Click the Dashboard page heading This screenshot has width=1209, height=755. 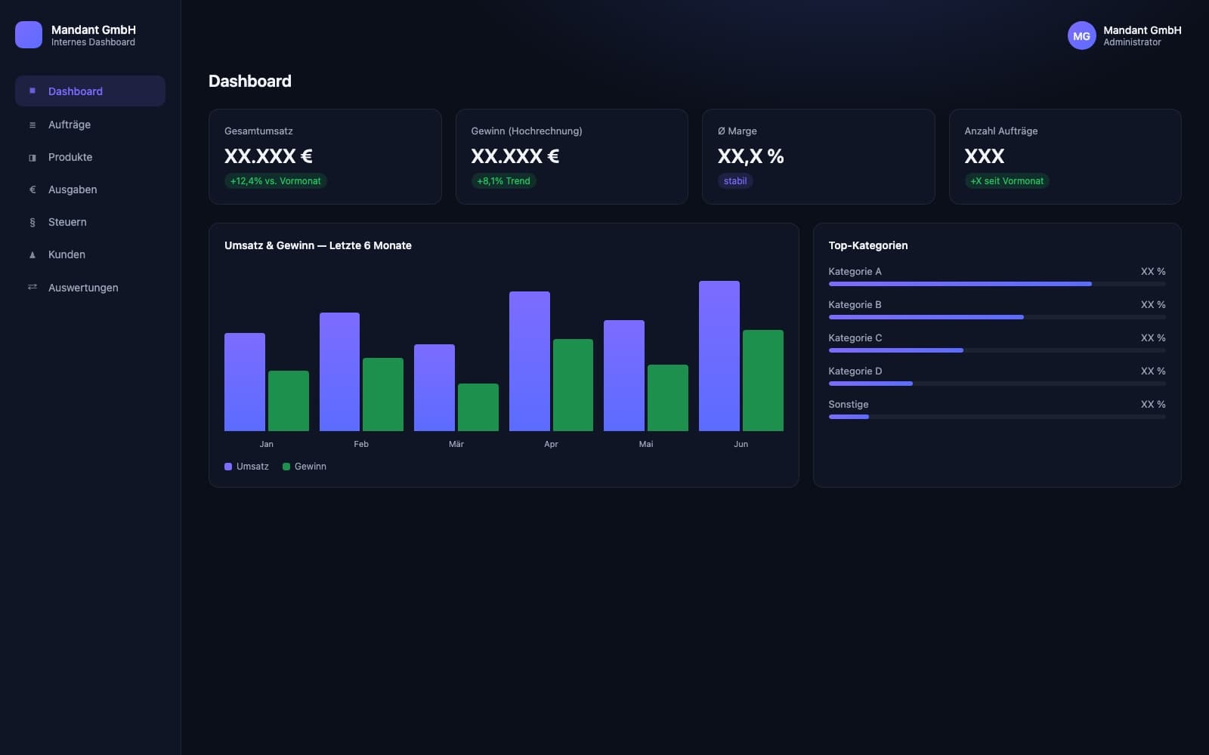[250, 81]
